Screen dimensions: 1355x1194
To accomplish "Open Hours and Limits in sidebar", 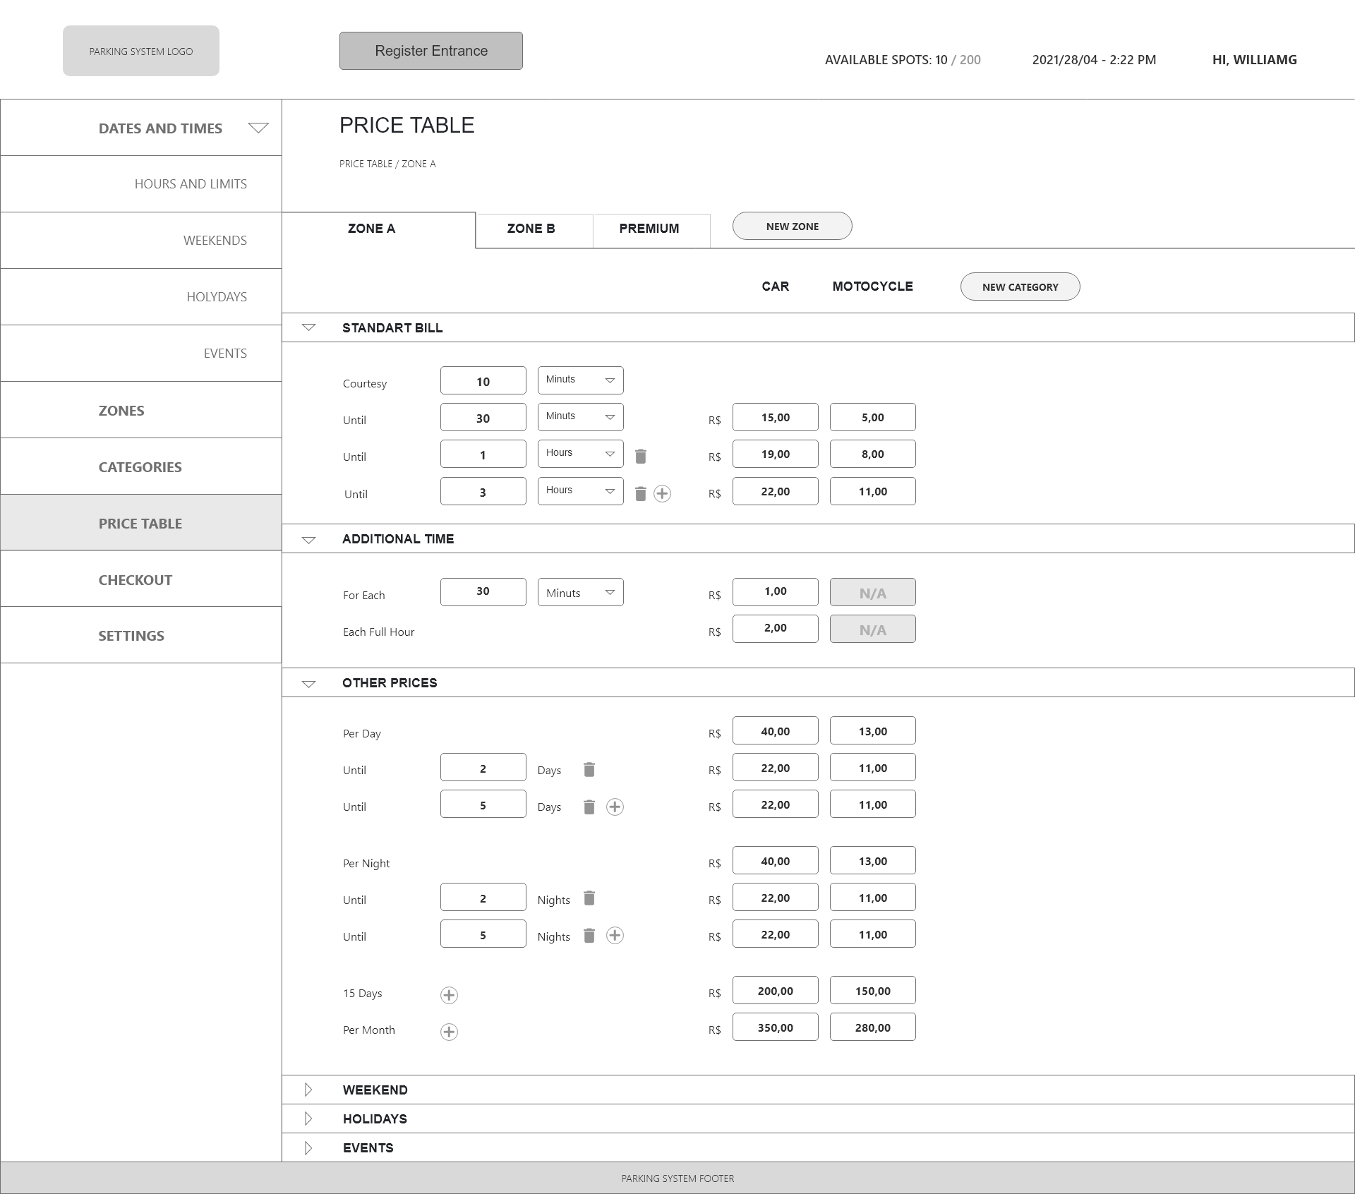I will pos(141,183).
